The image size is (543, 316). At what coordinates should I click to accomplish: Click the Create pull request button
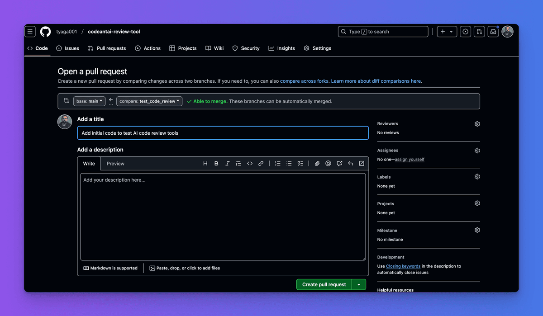pos(324,284)
